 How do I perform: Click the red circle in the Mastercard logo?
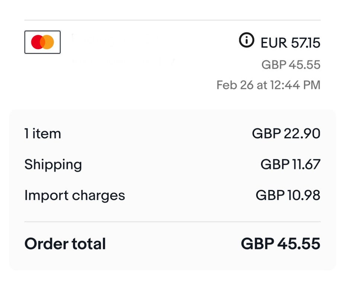38,42
